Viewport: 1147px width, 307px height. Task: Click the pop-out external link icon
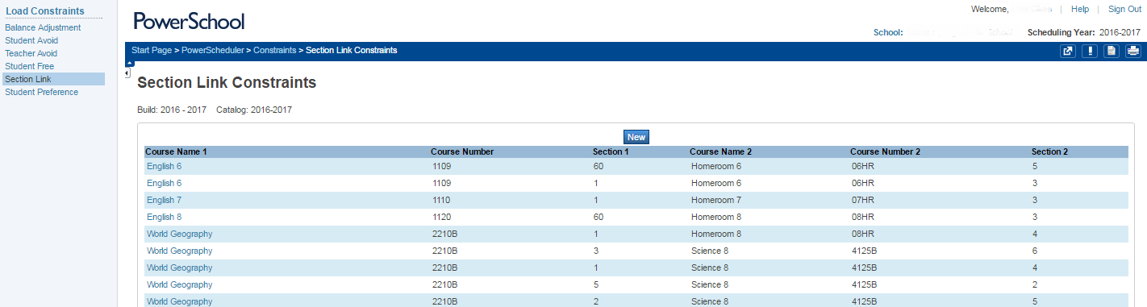1068,52
